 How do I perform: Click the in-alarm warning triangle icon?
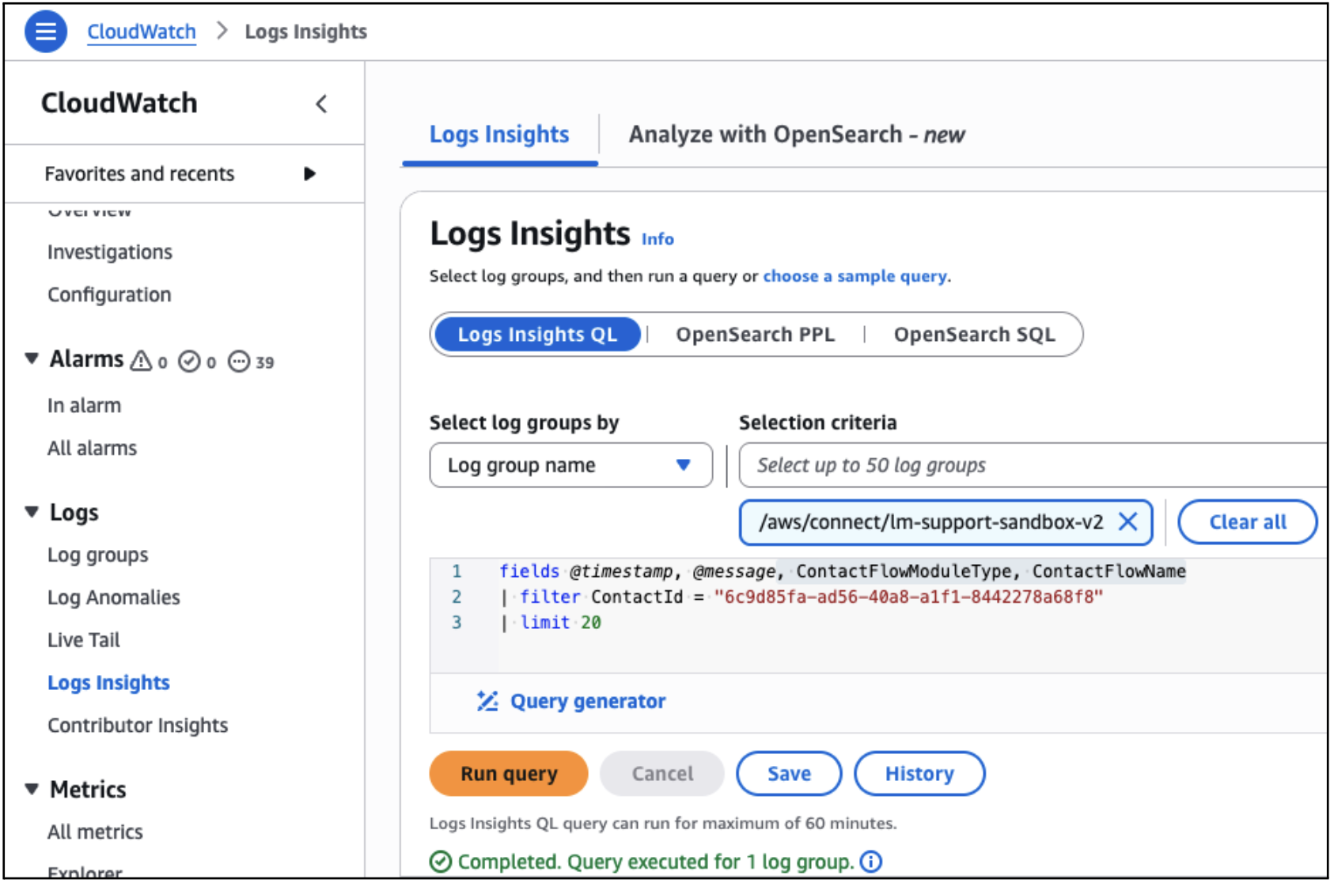141,361
